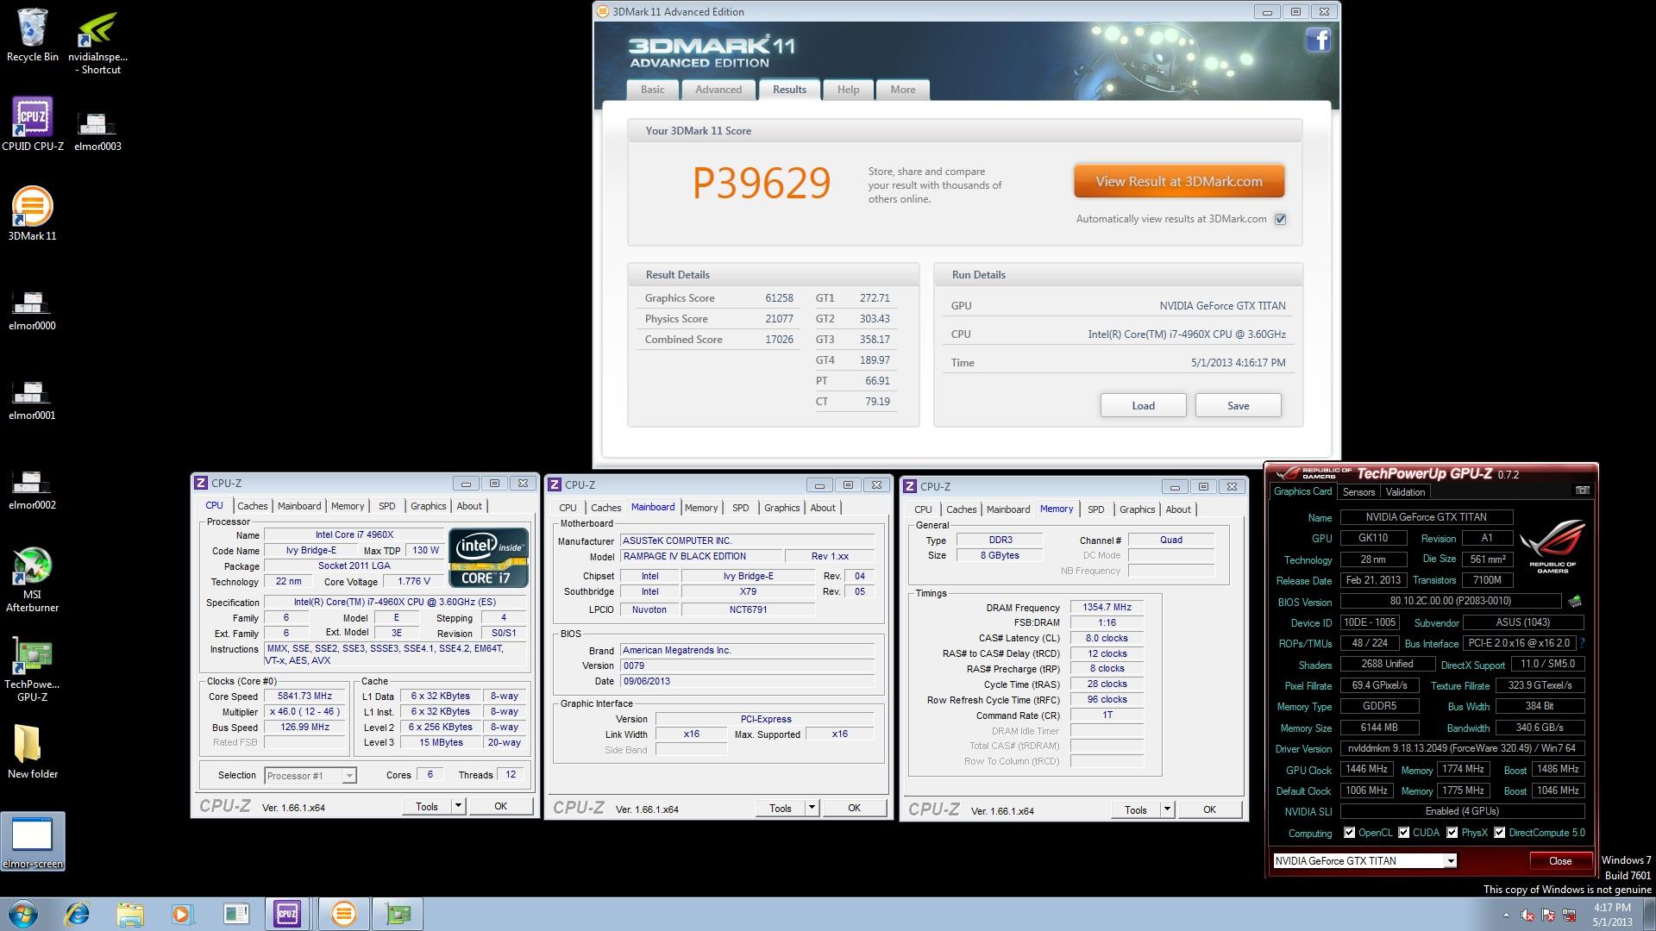This screenshot has height=931, width=1656.
Task: Toggle the OpenCL checkbox in GPU-Z
Action: point(1350,833)
